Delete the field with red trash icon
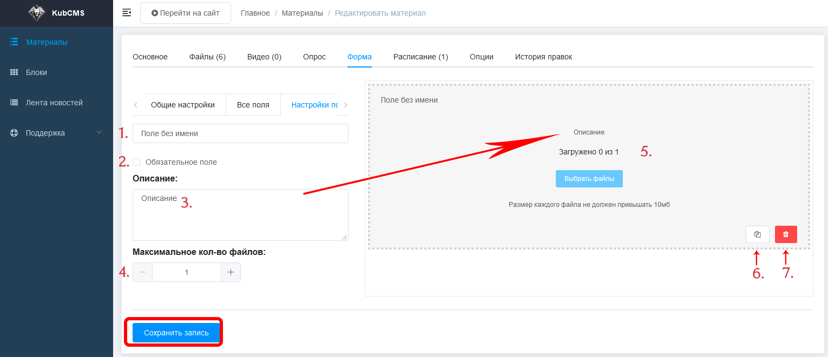This screenshot has height=357, width=828. 786,234
